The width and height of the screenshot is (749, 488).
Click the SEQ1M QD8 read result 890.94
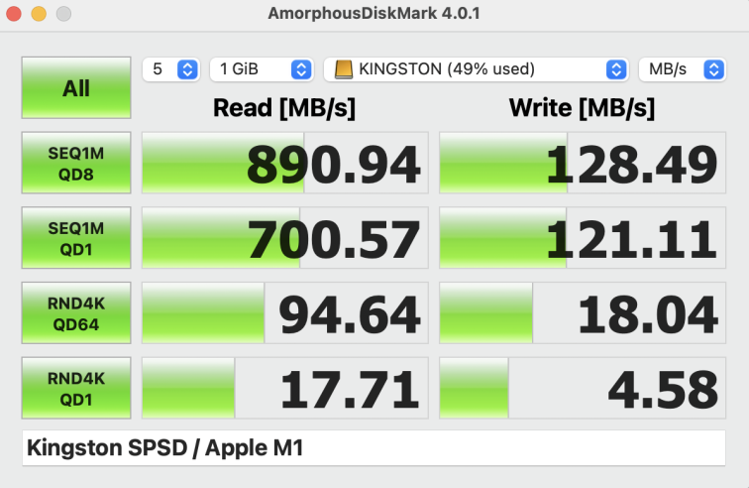[285, 164]
